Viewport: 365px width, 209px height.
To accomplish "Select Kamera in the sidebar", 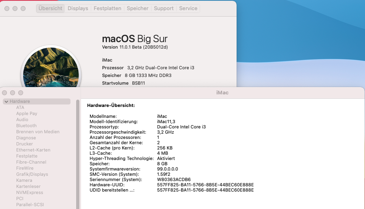I will 24,180.
